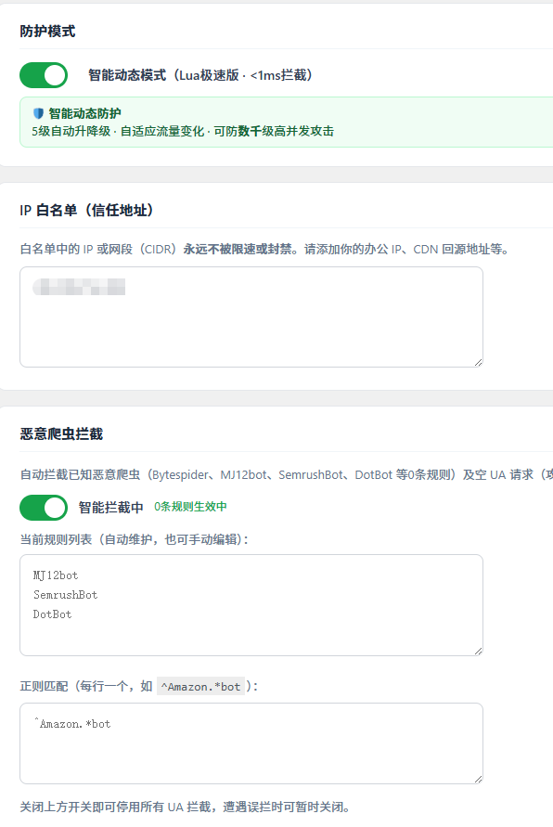Click the 防护模式 section heading
The height and width of the screenshot is (827, 553).
tap(47, 32)
